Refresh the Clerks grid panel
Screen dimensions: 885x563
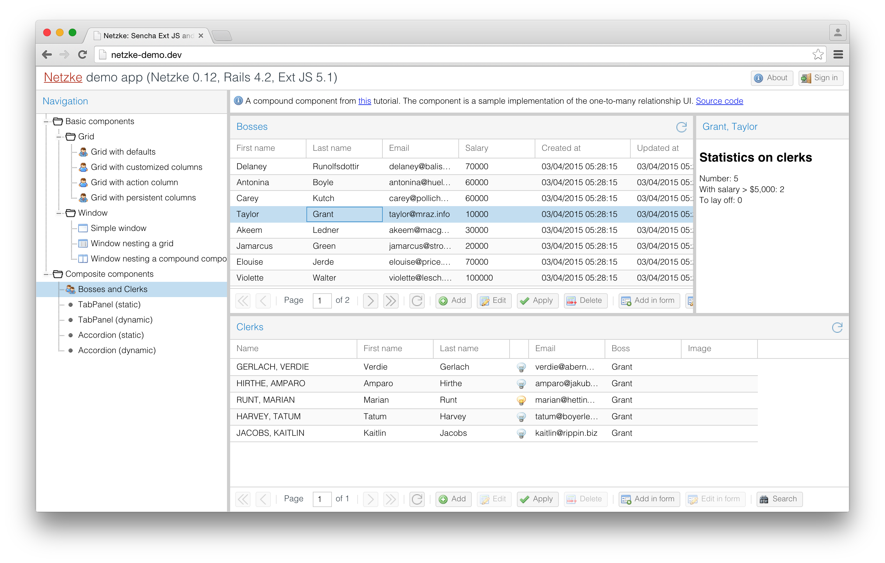837,327
